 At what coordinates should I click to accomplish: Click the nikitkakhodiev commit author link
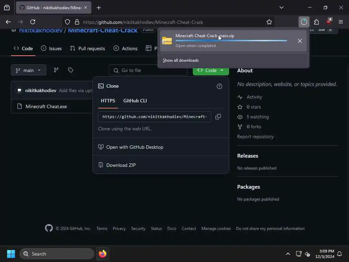[41, 90]
